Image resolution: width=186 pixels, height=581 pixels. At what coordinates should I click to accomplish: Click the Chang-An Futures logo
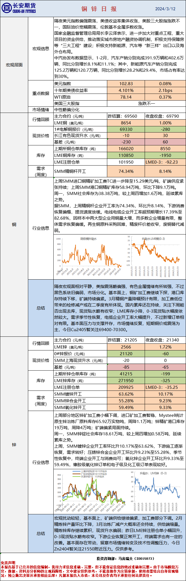[x=19, y=8]
